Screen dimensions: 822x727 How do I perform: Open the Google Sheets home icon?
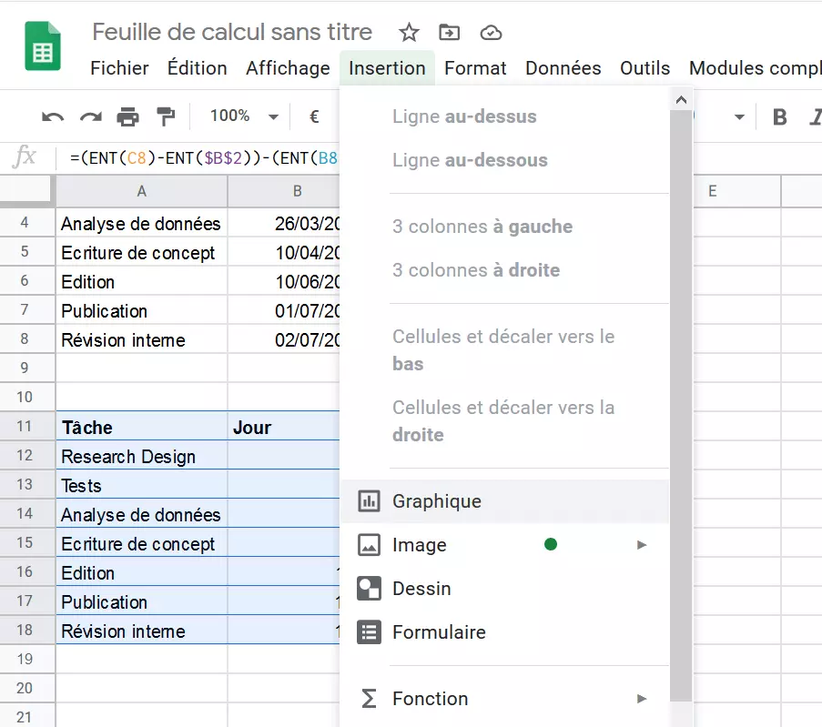click(43, 46)
